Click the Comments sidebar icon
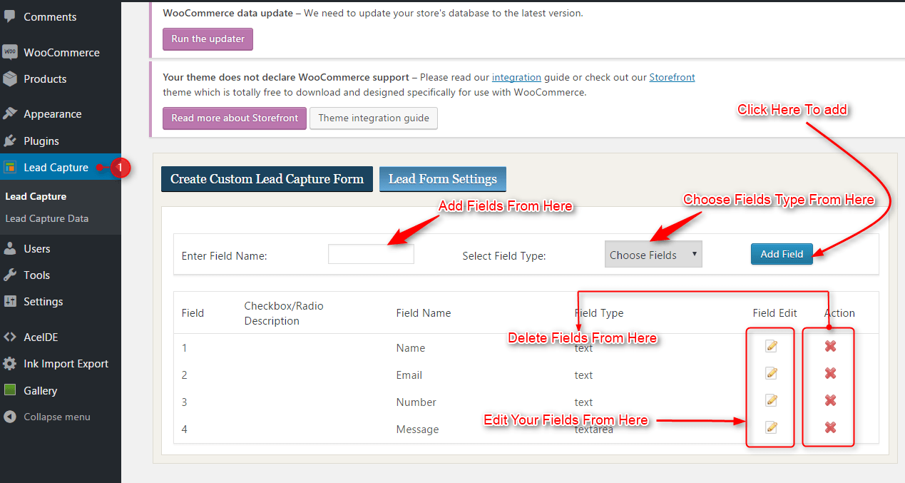The width and height of the screenshot is (905, 483). pos(10,16)
